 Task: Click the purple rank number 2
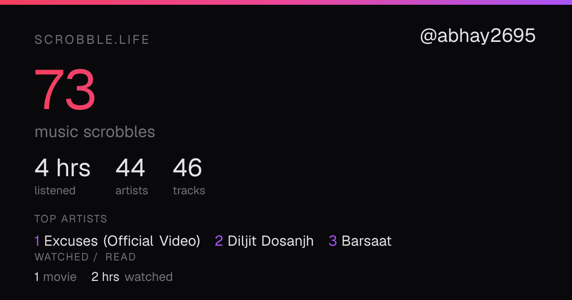(x=219, y=241)
